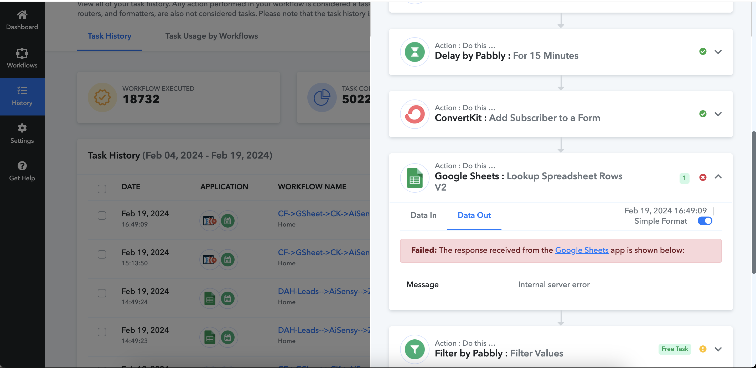Expand the ConvertKit step details

coord(718,114)
